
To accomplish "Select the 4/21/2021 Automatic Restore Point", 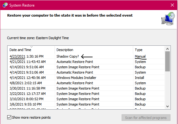I will tap(86, 62).
